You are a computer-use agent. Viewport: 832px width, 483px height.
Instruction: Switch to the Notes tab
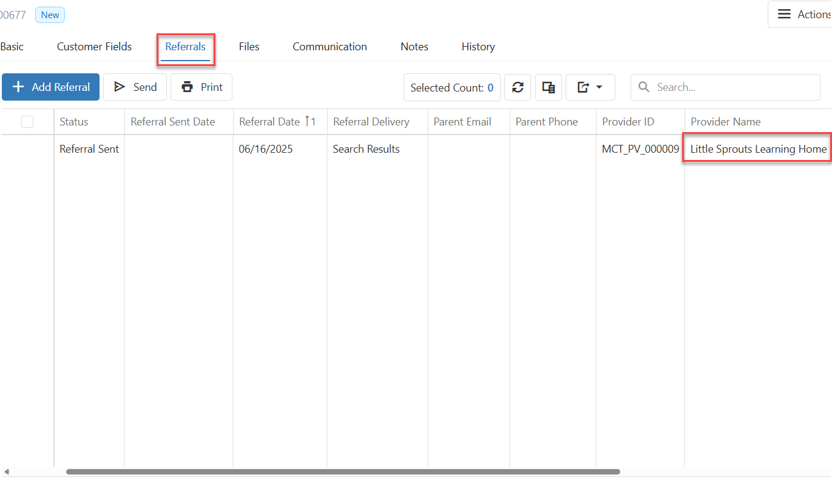(x=414, y=47)
